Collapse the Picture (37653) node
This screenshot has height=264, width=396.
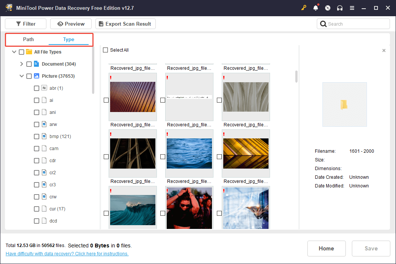pyautogui.click(x=21, y=76)
